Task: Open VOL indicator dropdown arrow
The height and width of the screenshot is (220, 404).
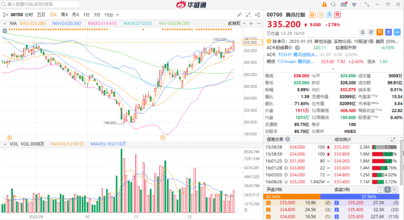Action: 5,144
